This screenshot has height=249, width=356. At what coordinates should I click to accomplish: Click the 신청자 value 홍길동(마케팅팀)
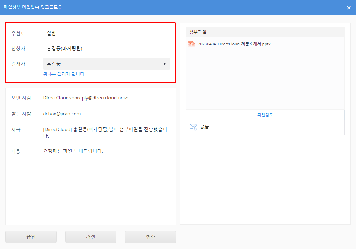(64, 48)
